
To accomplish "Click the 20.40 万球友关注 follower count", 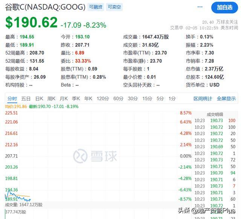I will [x=220, y=22].
